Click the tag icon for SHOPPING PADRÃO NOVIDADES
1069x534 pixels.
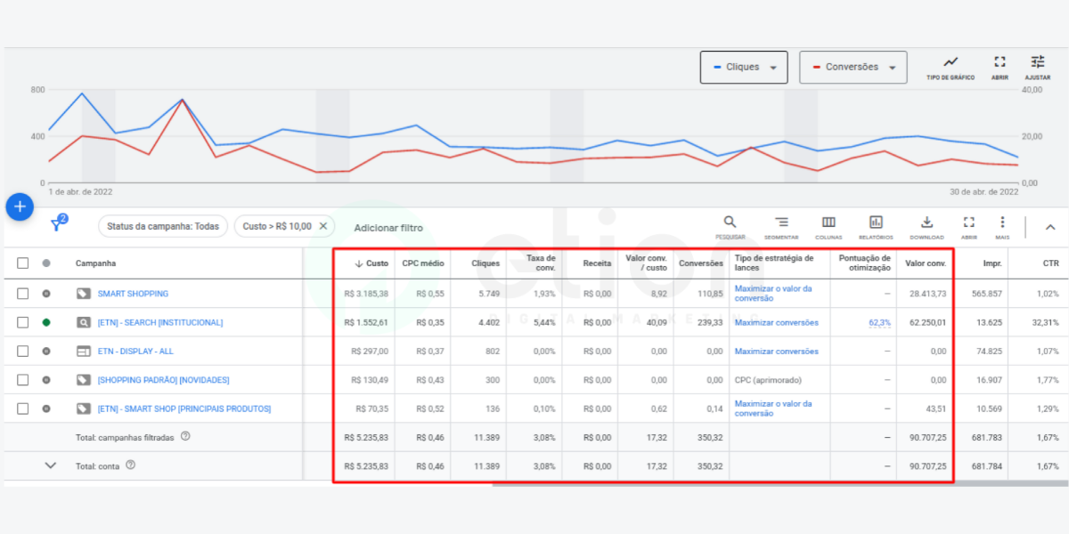tap(83, 380)
